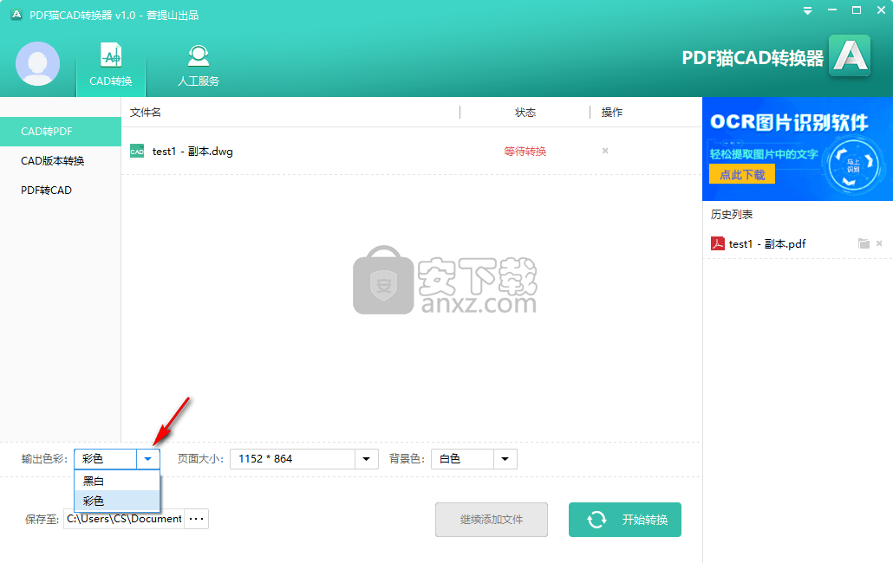The width and height of the screenshot is (893, 563).
Task: Click the 操作 column header
Action: (x=612, y=113)
